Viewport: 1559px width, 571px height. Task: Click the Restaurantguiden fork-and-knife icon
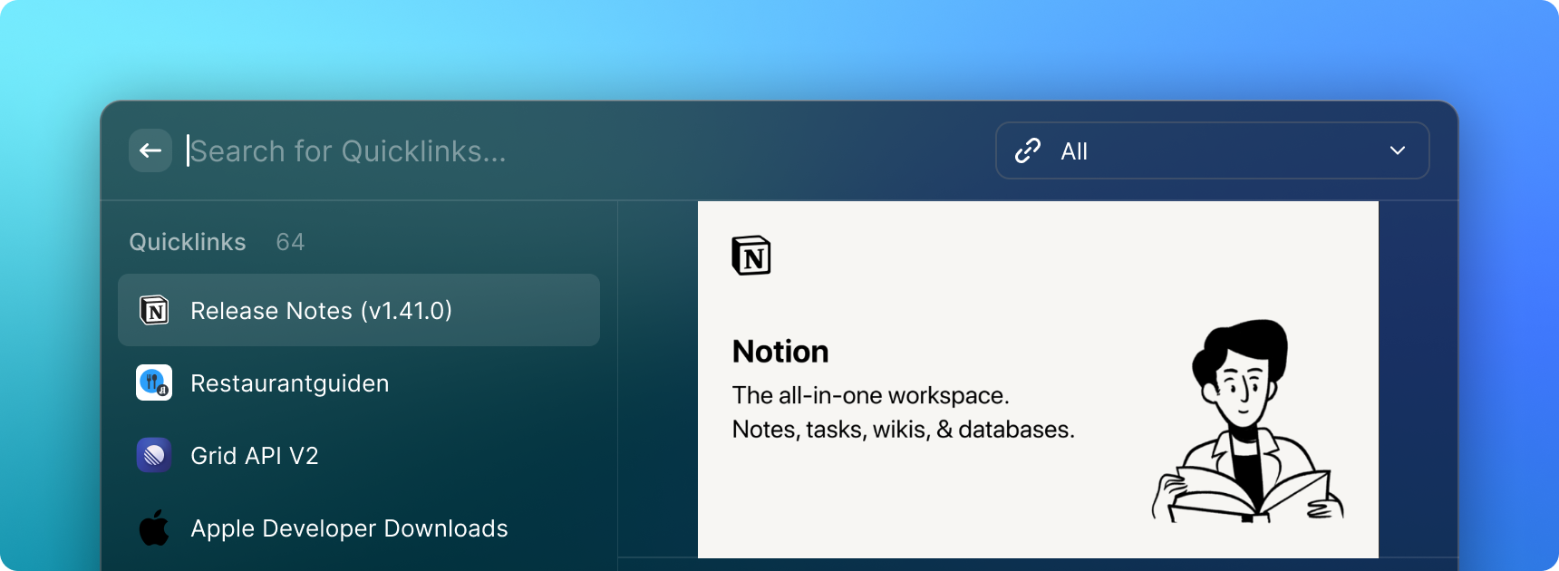pyautogui.click(x=154, y=382)
